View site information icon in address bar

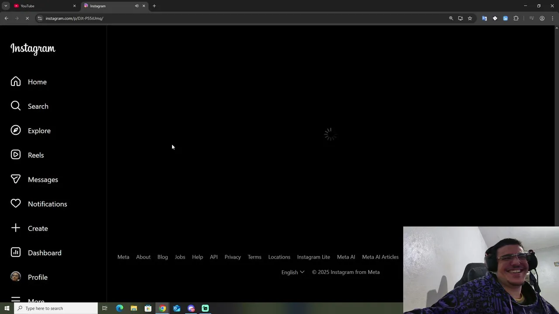pyautogui.click(x=40, y=18)
